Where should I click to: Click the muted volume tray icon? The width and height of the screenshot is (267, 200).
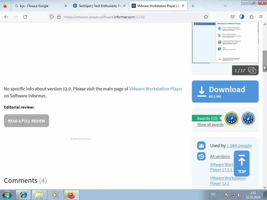point(239,195)
